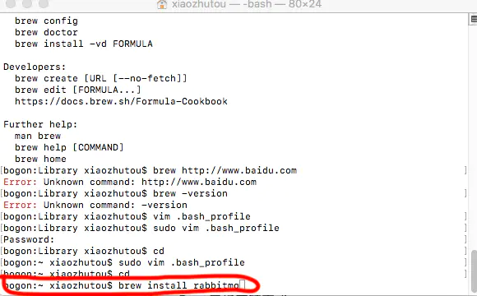Click the red Error label for baidu.com
Viewport: 477px width, 296px height.
pos(20,182)
